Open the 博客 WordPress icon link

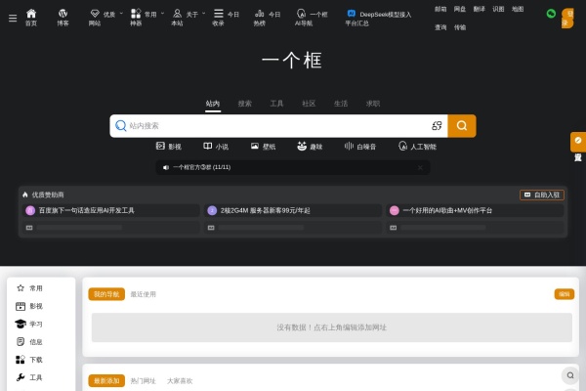tap(63, 18)
